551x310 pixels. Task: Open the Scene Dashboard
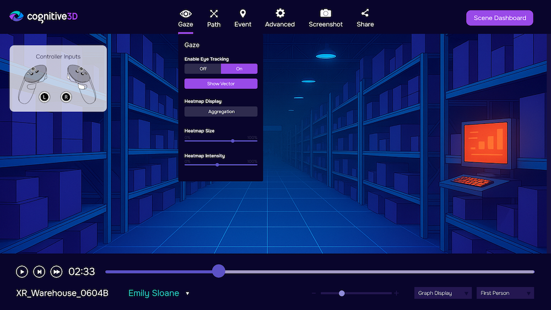coord(500,18)
